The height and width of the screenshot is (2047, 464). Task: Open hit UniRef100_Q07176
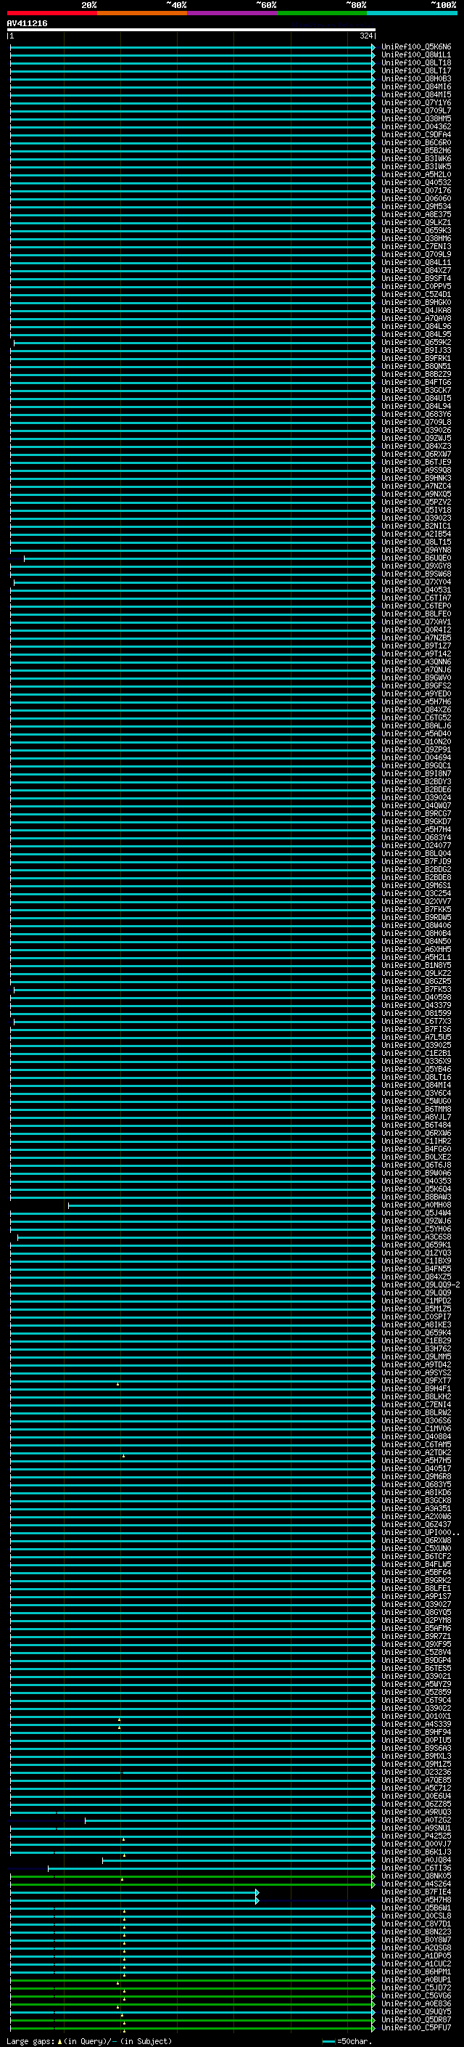coord(415,191)
